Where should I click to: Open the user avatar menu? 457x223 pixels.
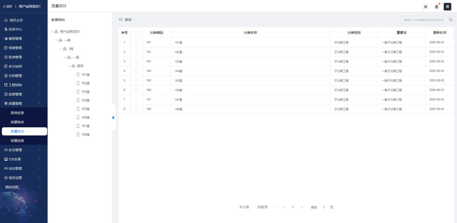click(447, 6)
